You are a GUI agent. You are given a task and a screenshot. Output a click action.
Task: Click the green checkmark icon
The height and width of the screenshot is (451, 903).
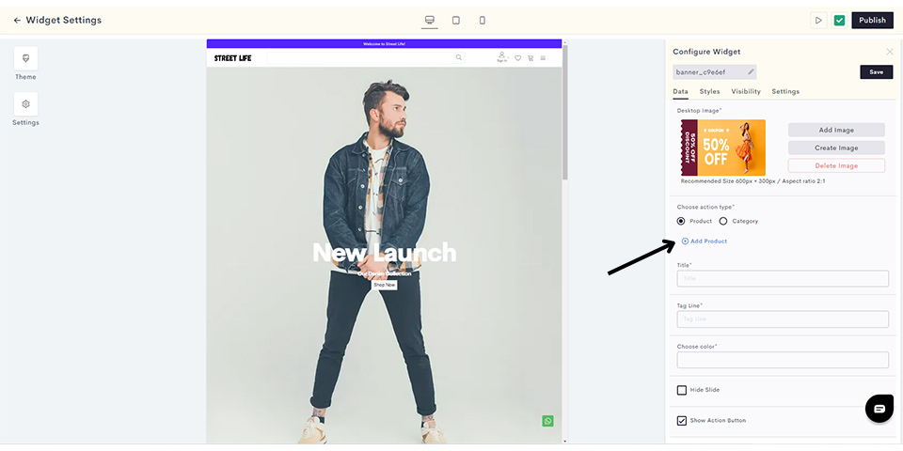(840, 20)
